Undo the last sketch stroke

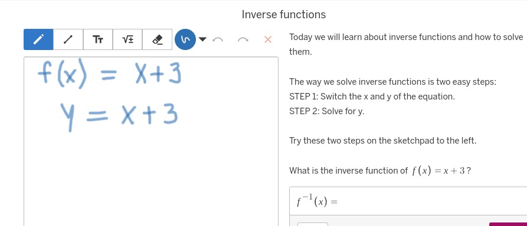(x=218, y=39)
